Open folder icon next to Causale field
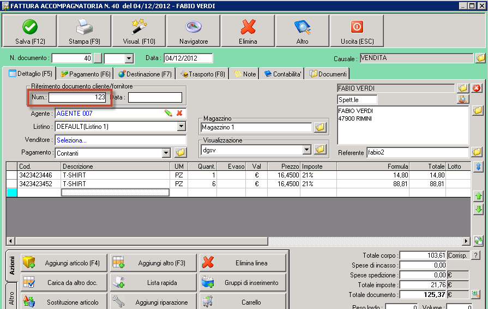 click(x=480, y=58)
